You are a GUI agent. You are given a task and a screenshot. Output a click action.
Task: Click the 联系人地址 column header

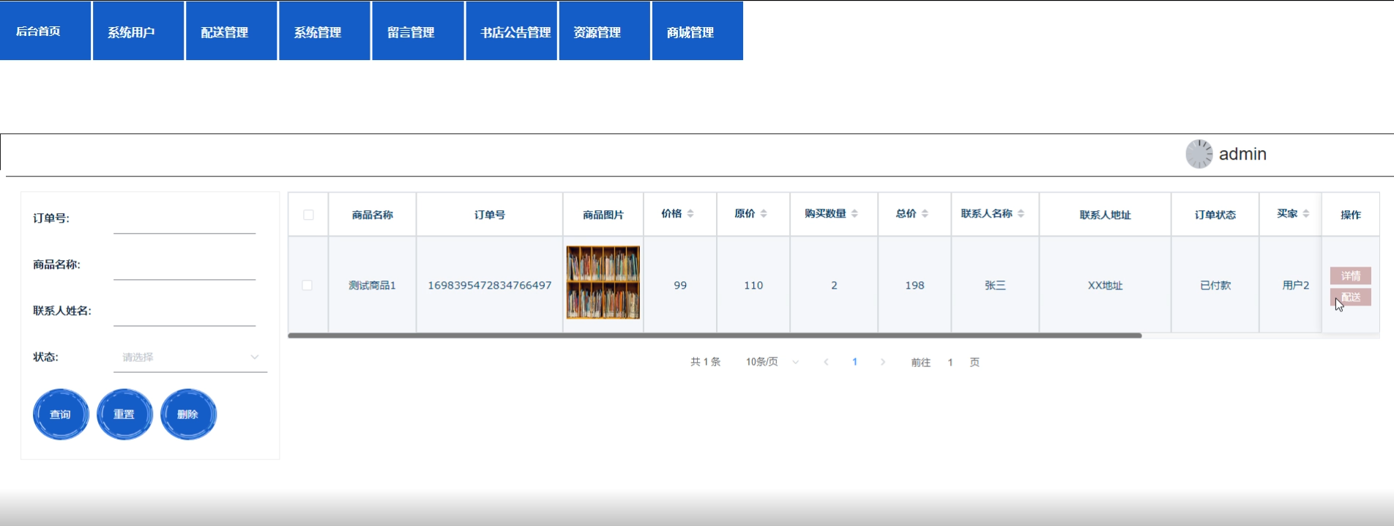coord(1105,215)
